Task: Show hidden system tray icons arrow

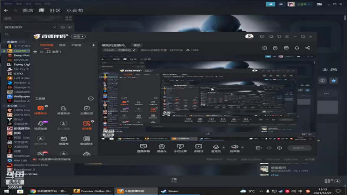Action: coord(262,191)
